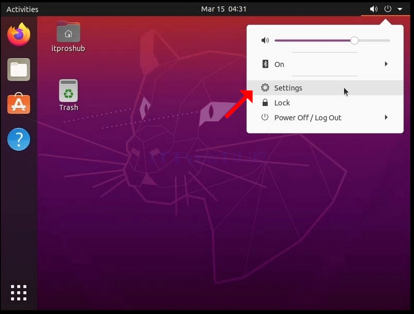This screenshot has width=414, height=314.
Task: Expand the Power Off / Log Out arrow
Action: [386, 118]
